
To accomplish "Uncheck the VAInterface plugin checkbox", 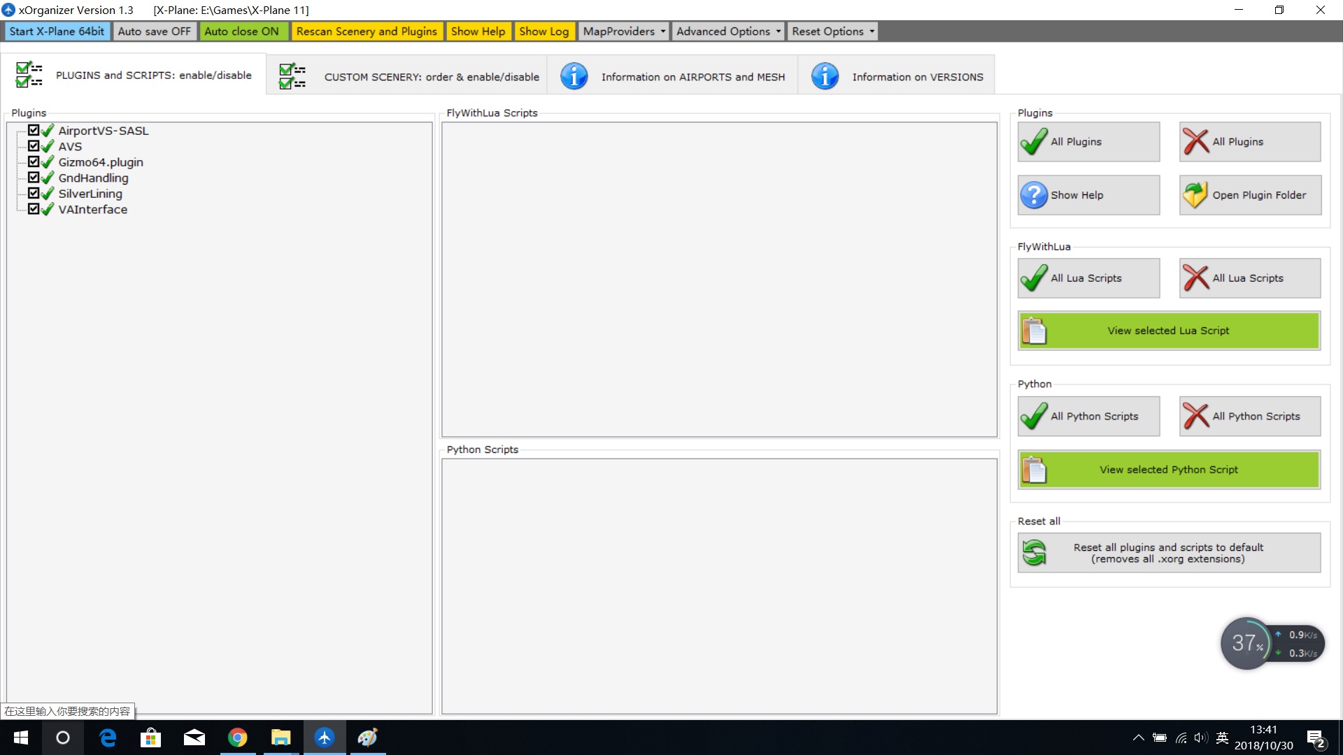I will [34, 209].
